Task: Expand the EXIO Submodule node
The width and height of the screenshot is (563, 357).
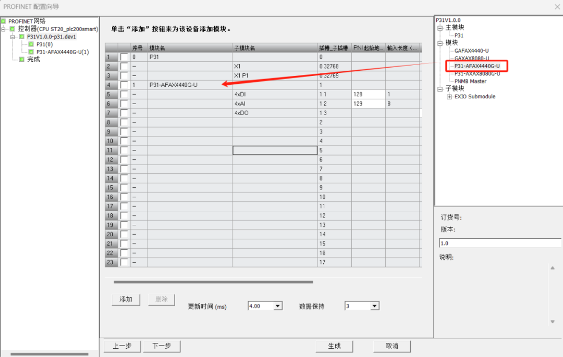Action: tap(449, 97)
